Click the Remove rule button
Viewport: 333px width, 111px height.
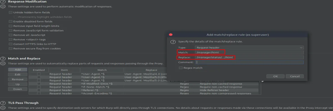[x=18, y=79]
